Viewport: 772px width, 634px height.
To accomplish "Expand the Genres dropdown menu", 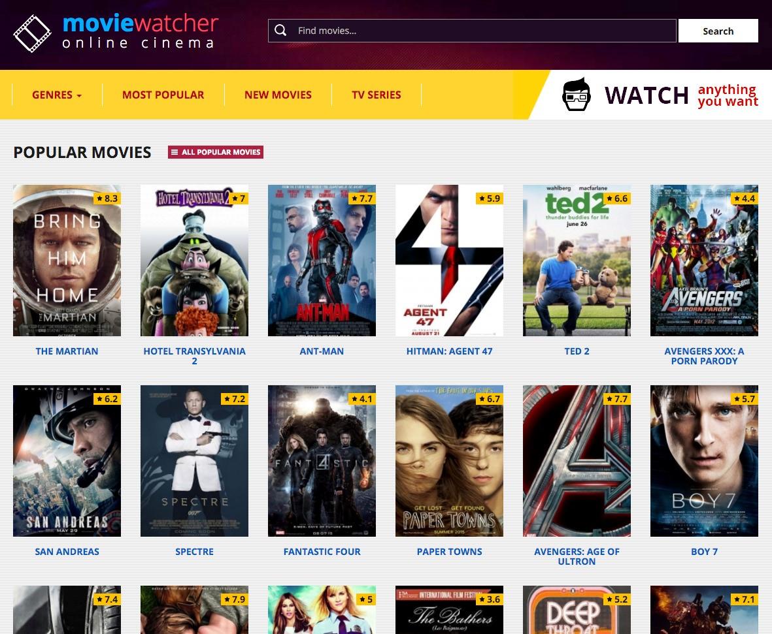I will click(x=57, y=95).
